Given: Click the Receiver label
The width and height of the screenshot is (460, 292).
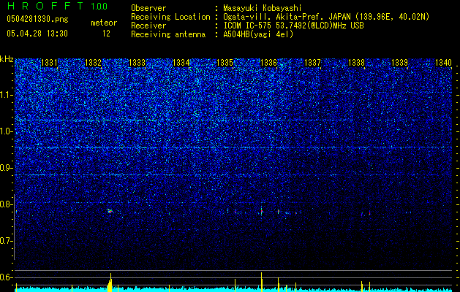Looking at the screenshot, I should [x=148, y=26].
